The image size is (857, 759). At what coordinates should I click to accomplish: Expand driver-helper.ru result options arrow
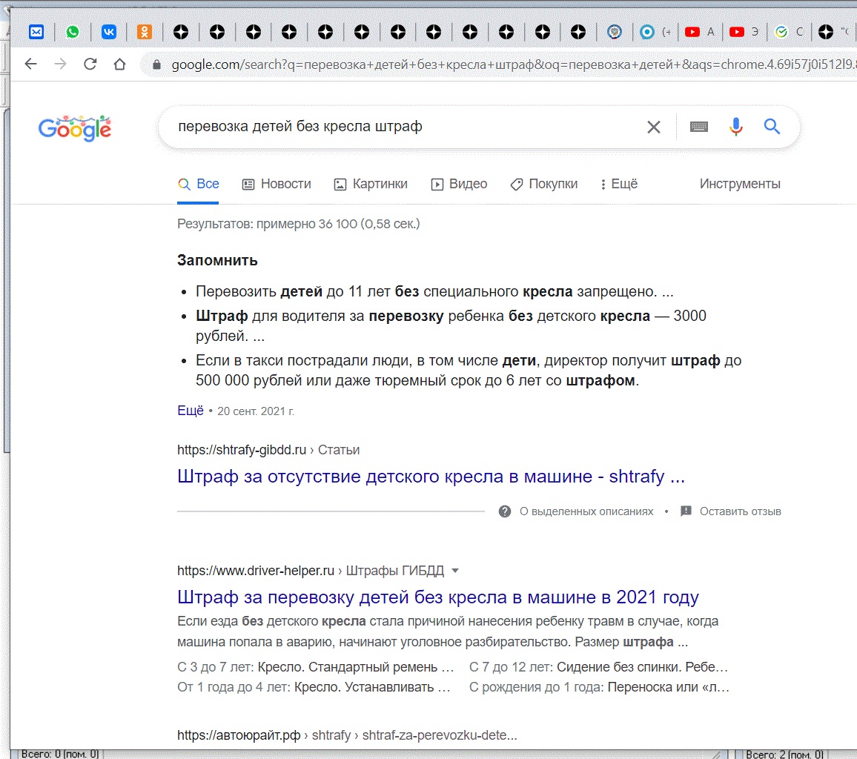click(x=455, y=571)
